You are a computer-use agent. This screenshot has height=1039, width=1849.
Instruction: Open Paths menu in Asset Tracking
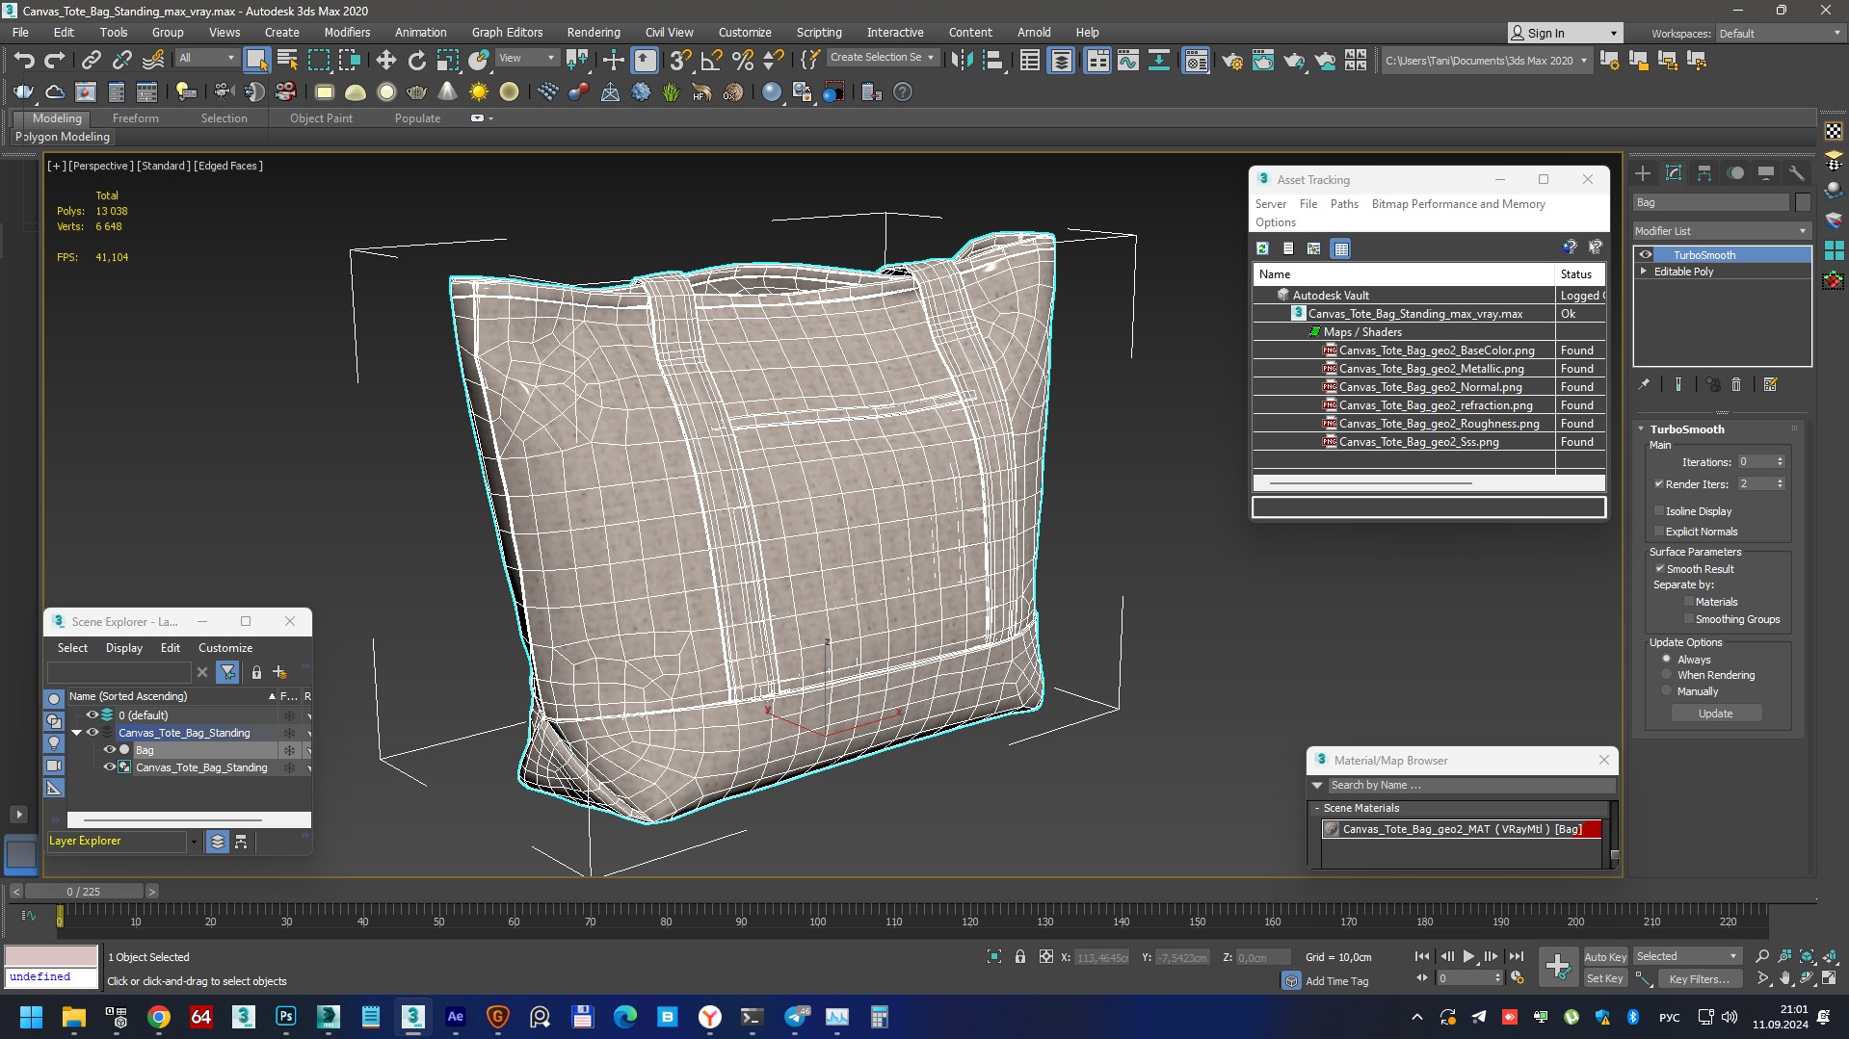pyautogui.click(x=1344, y=204)
